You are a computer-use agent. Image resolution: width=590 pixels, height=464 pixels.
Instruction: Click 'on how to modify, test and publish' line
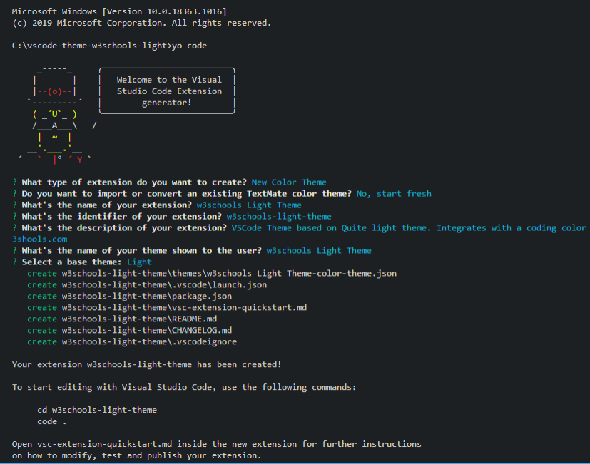pyautogui.click(x=136, y=455)
